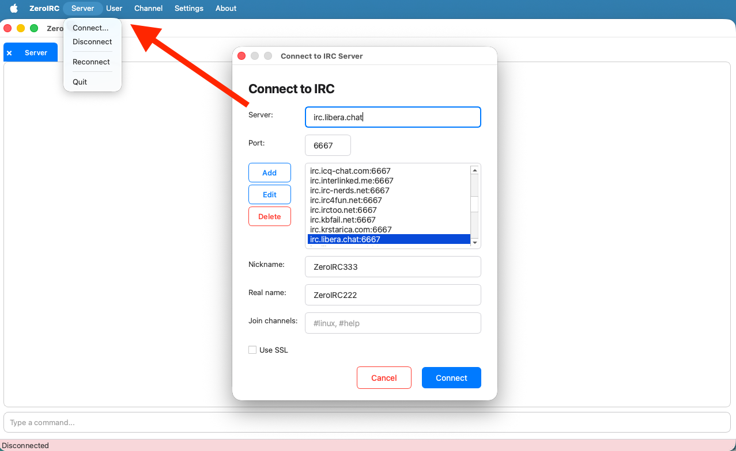The width and height of the screenshot is (736, 451).
Task: Enable the Use SSL checkbox
Action: [252, 350]
